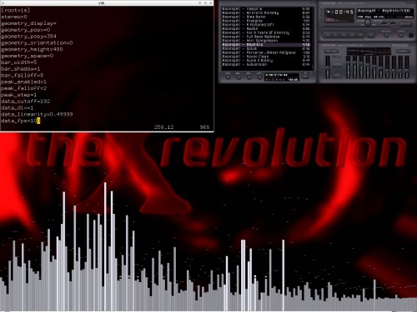Click the data_cutoff=192 line in vim

coord(25,102)
